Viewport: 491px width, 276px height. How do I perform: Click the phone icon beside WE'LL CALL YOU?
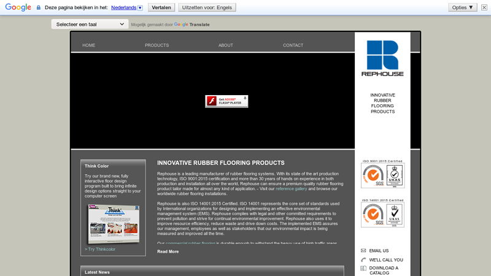[363, 259]
